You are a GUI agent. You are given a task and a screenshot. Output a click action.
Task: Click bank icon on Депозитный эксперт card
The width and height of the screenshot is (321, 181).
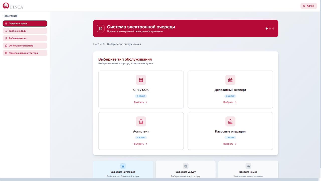[x=230, y=80]
